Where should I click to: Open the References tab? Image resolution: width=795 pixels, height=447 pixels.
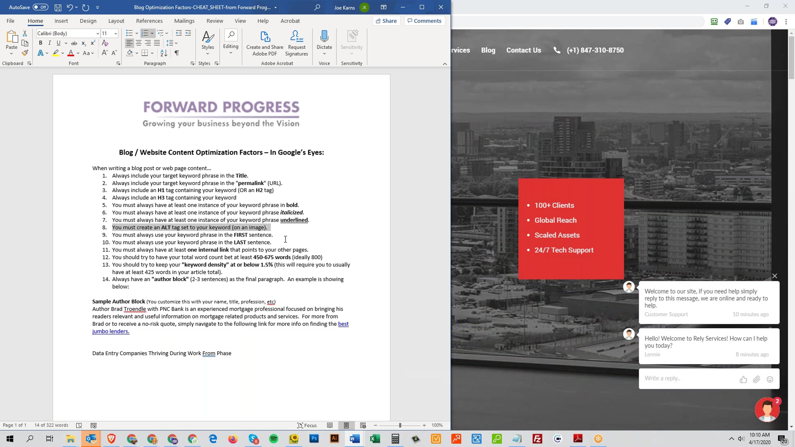(149, 21)
